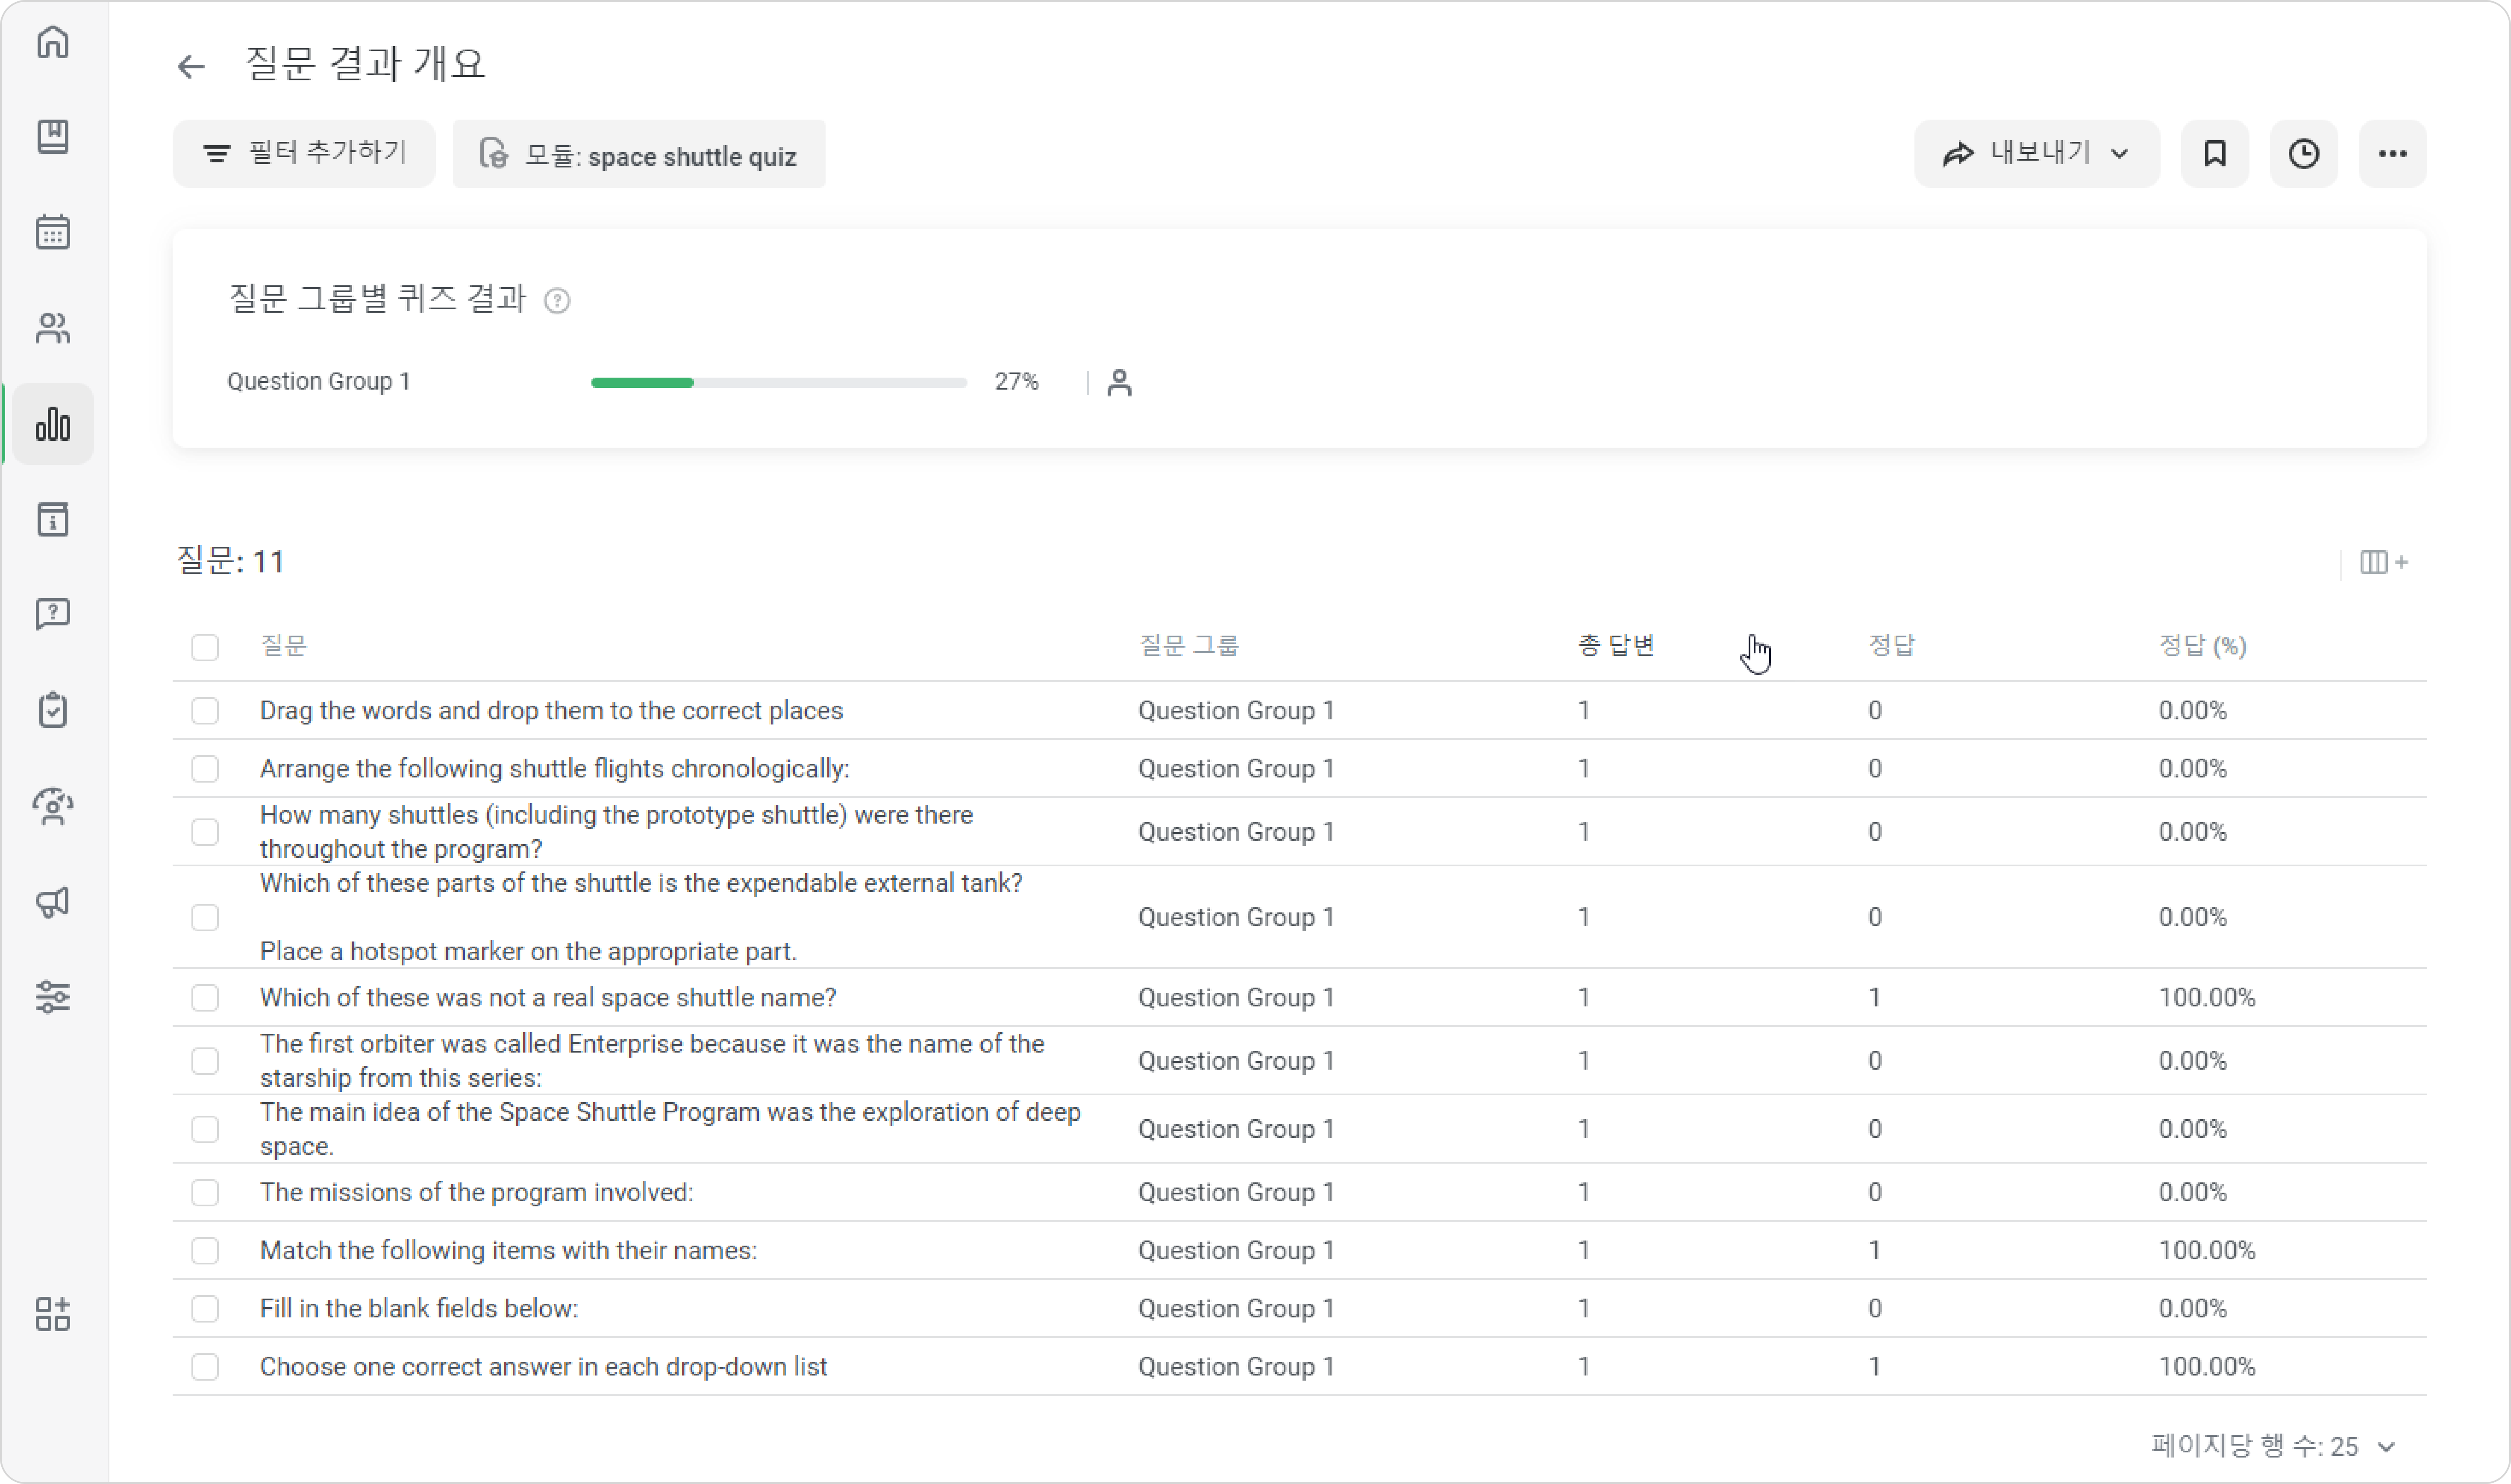Open the megaphone announcements icon

coord(53,902)
